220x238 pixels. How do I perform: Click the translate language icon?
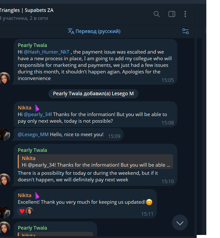click(x=71, y=31)
